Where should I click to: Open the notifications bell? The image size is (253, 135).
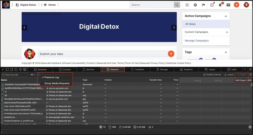220,5
